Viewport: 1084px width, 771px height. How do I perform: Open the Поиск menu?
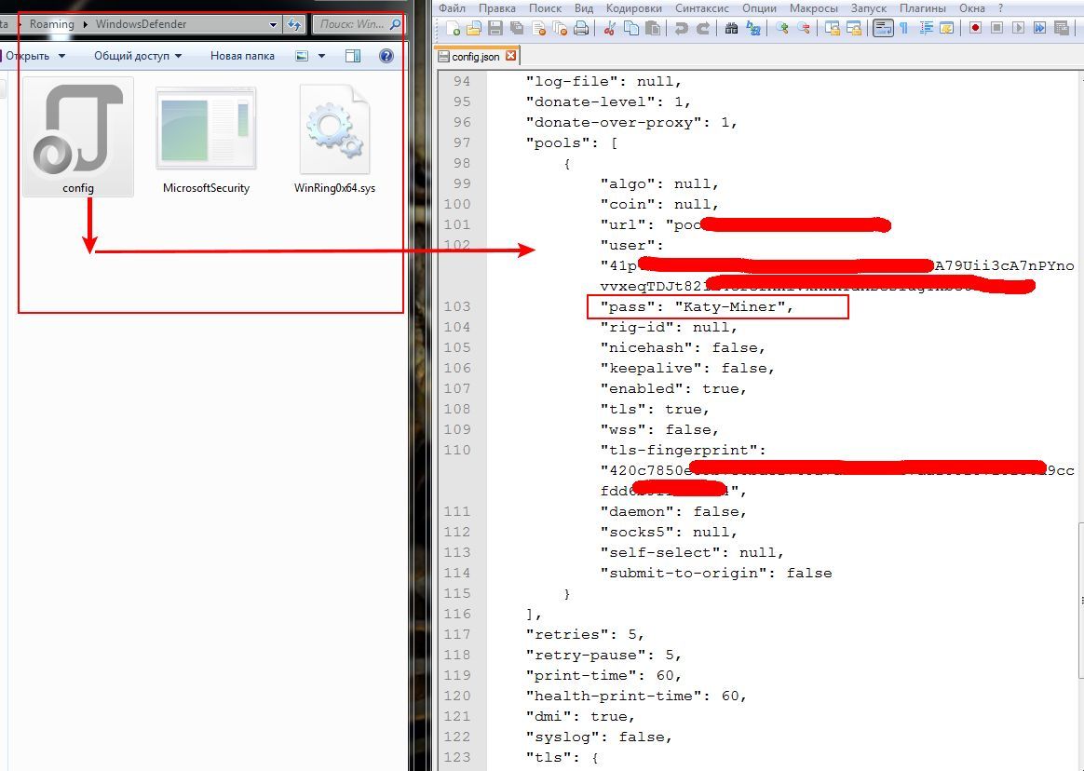pyautogui.click(x=546, y=8)
